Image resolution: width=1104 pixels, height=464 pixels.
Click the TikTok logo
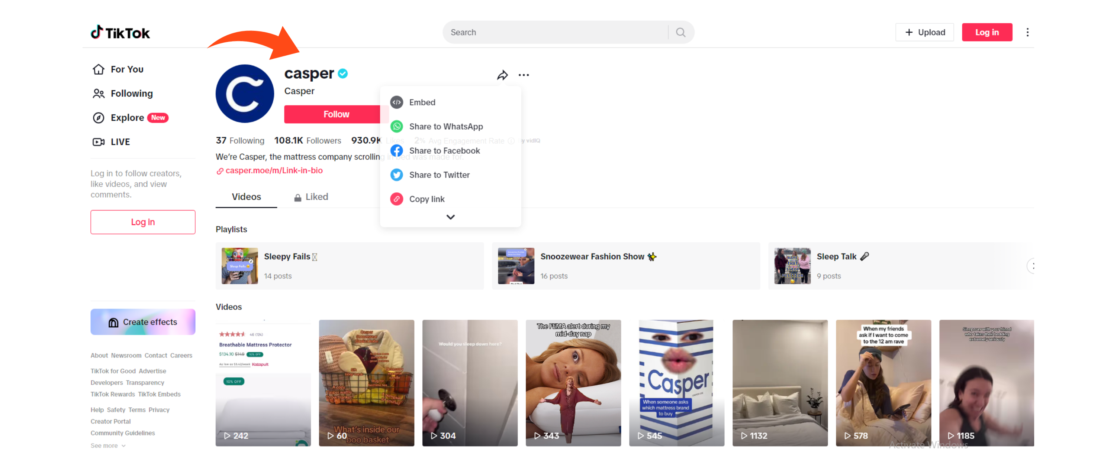pos(120,33)
